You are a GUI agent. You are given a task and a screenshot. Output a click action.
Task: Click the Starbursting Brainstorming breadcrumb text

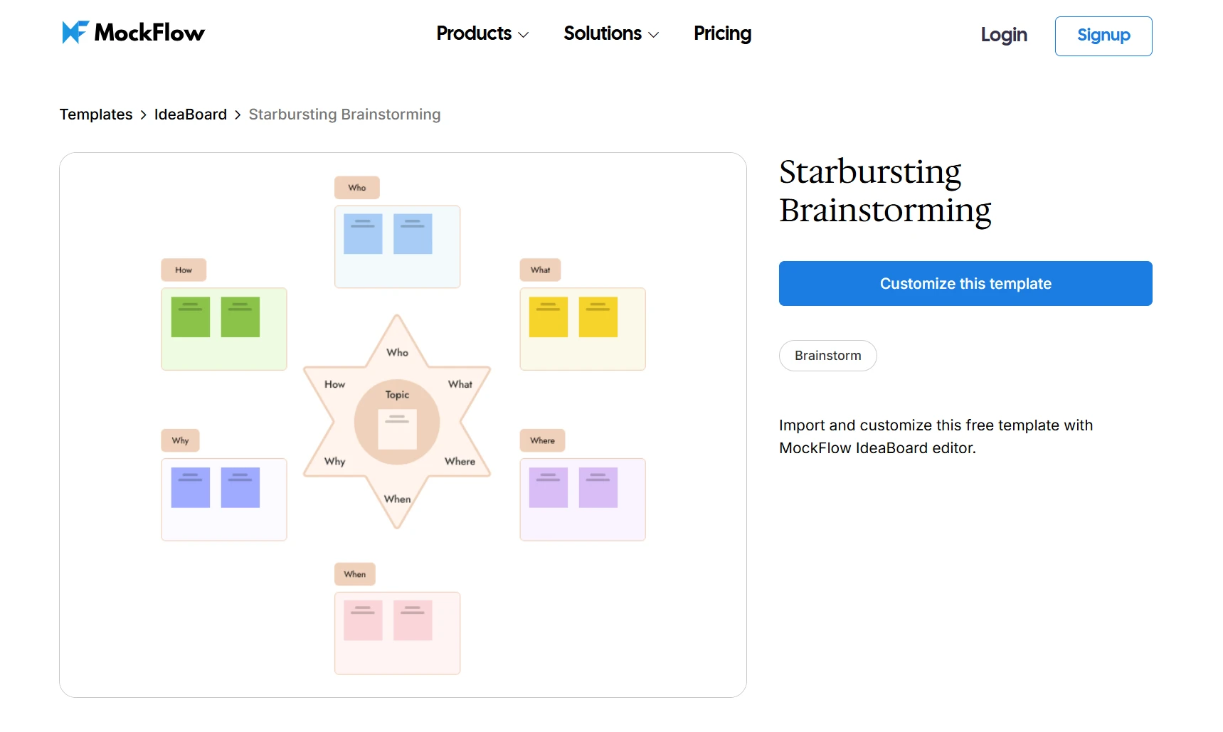(344, 114)
